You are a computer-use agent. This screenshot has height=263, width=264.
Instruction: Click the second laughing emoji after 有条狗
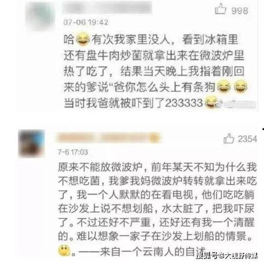[x=241, y=86]
